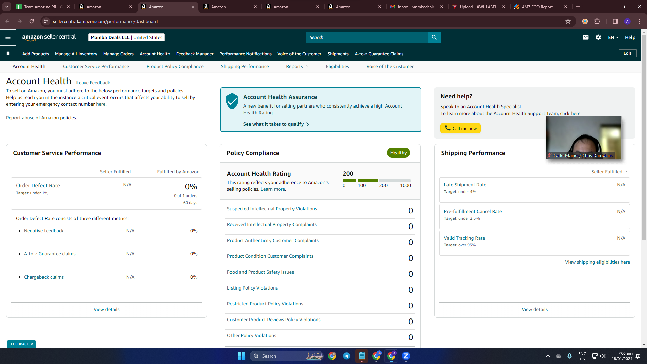Open Telegram from the taskbar
Image resolution: width=647 pixels, height=364 pixels.
pyautogui.click(x=346, y=356)
